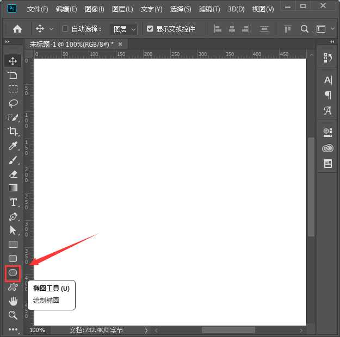Uncheck 显示变换控件 checkbox

click(150, 29)
